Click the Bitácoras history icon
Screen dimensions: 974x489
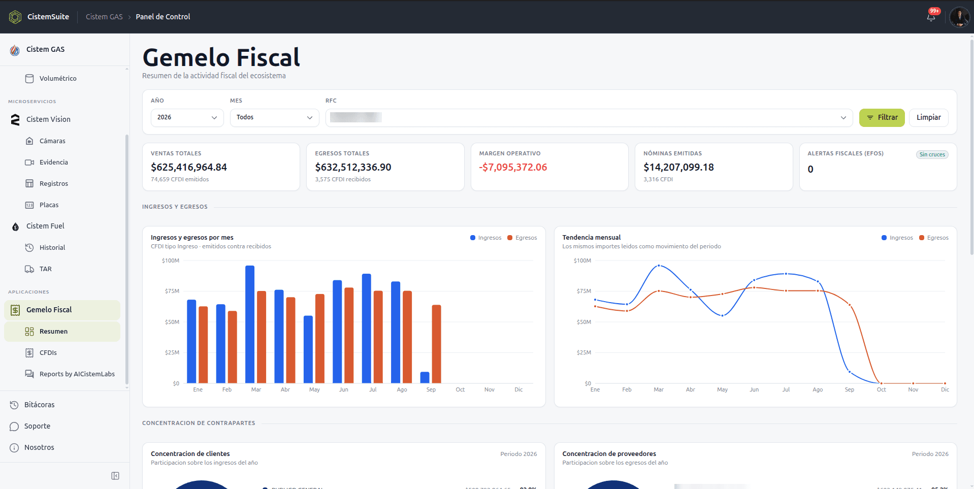14,405
